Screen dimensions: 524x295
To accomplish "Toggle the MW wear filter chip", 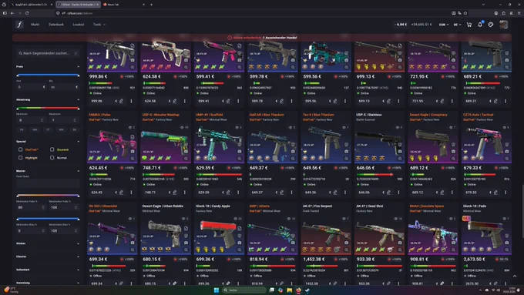I will click(x=35, y=129).
